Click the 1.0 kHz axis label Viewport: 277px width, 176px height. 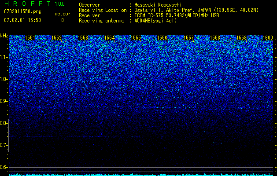click(x=4, y=80)
